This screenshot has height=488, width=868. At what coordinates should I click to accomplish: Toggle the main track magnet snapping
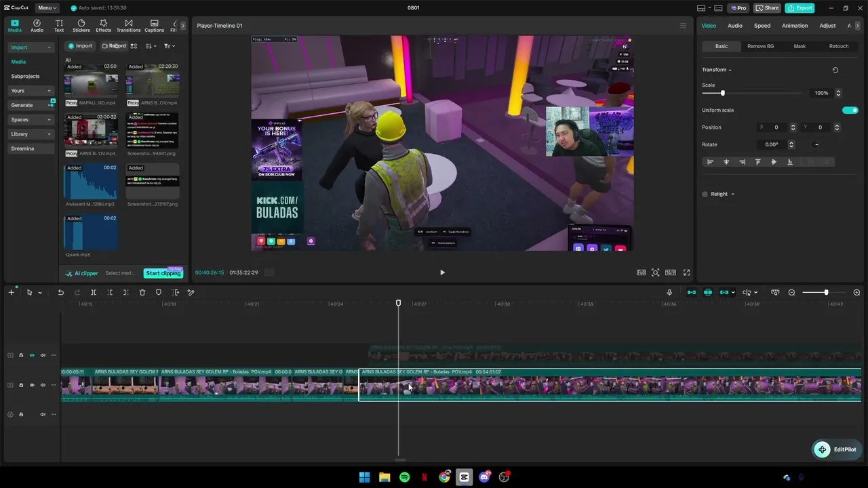click(692, 293)
